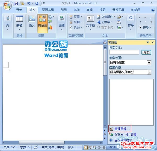Open the 艺术字 WordArt gallery
Screen dimensions: 157x151
pyautogui.click(x=105, y=22)
